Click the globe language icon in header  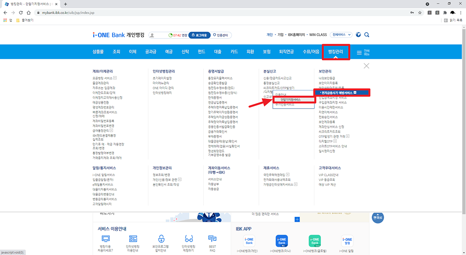click(359, 35)
